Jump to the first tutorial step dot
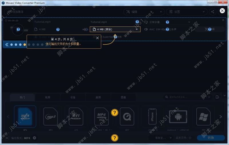This screenshot has width=229, height=145. [x=11, y=45]
